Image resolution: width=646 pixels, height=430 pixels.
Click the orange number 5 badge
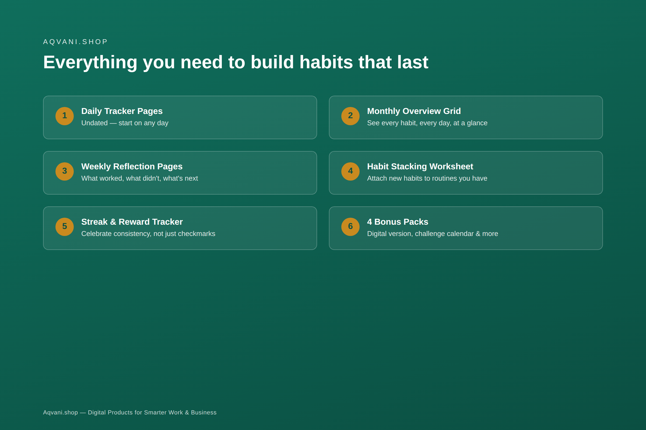coord(65,227)
